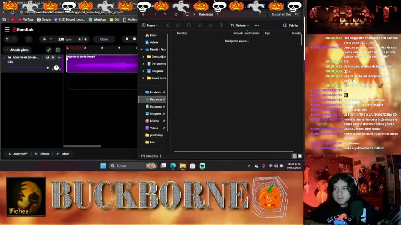Toggle the metronome in BandLab
The image size is (401, 225).
point(44,39)
